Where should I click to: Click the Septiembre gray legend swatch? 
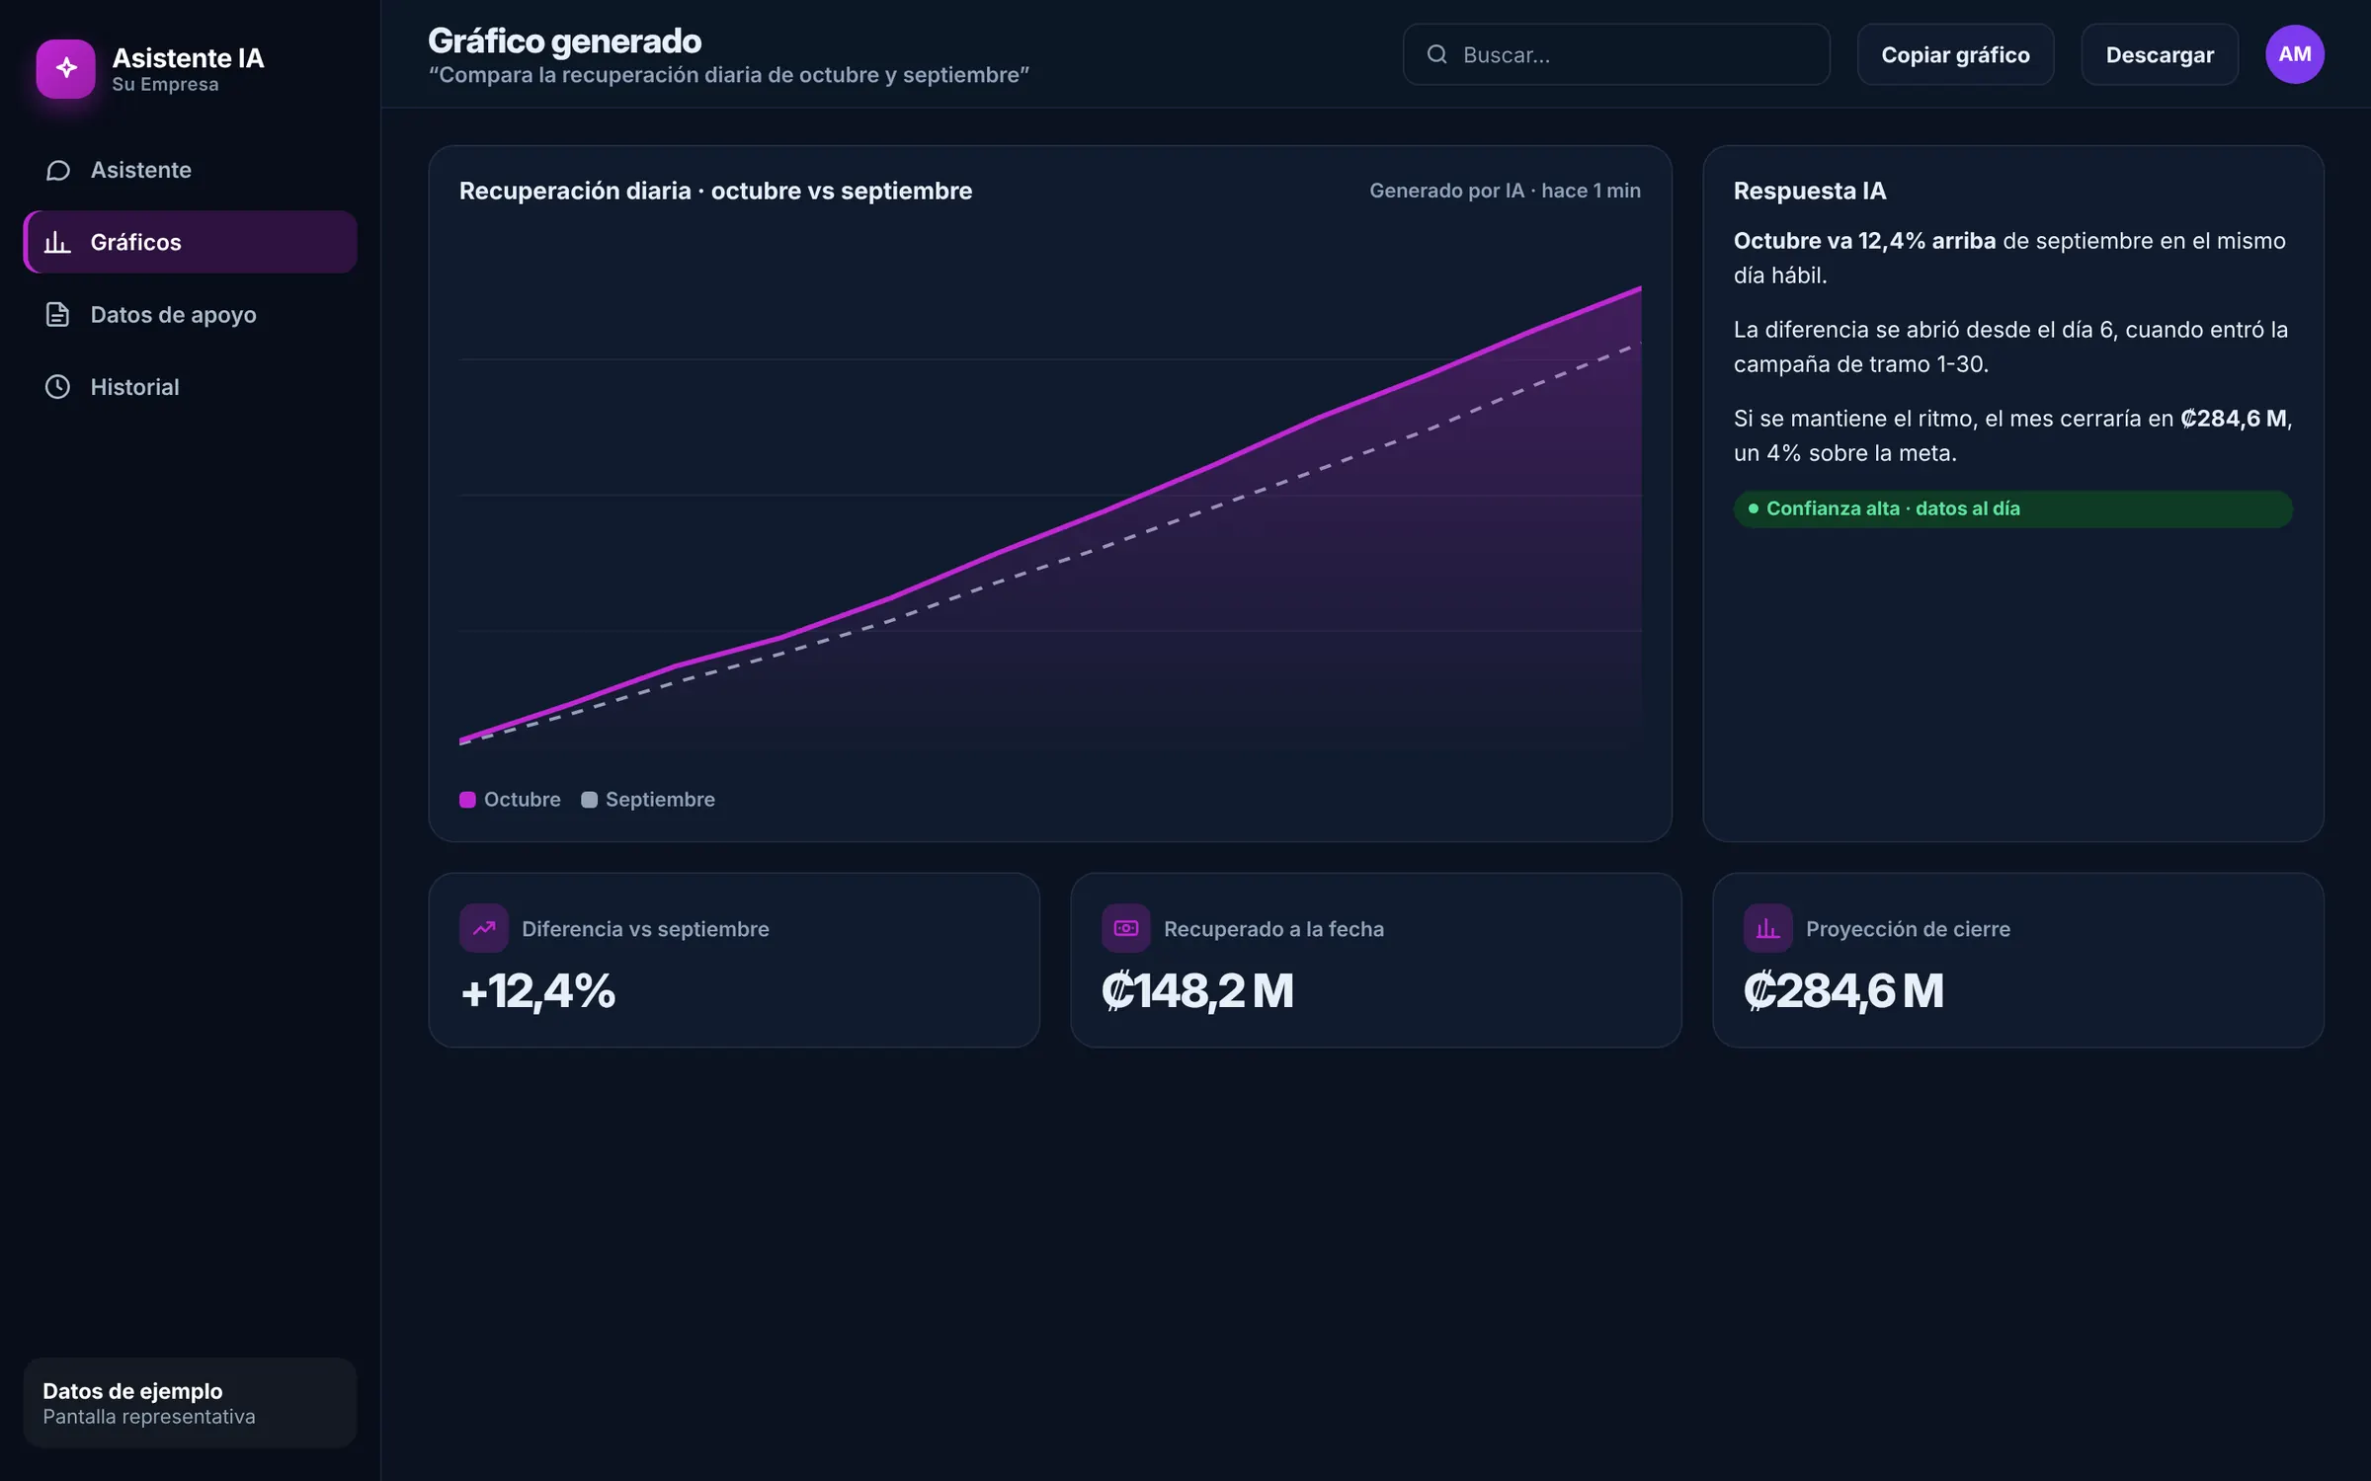(x=589, y=800)
